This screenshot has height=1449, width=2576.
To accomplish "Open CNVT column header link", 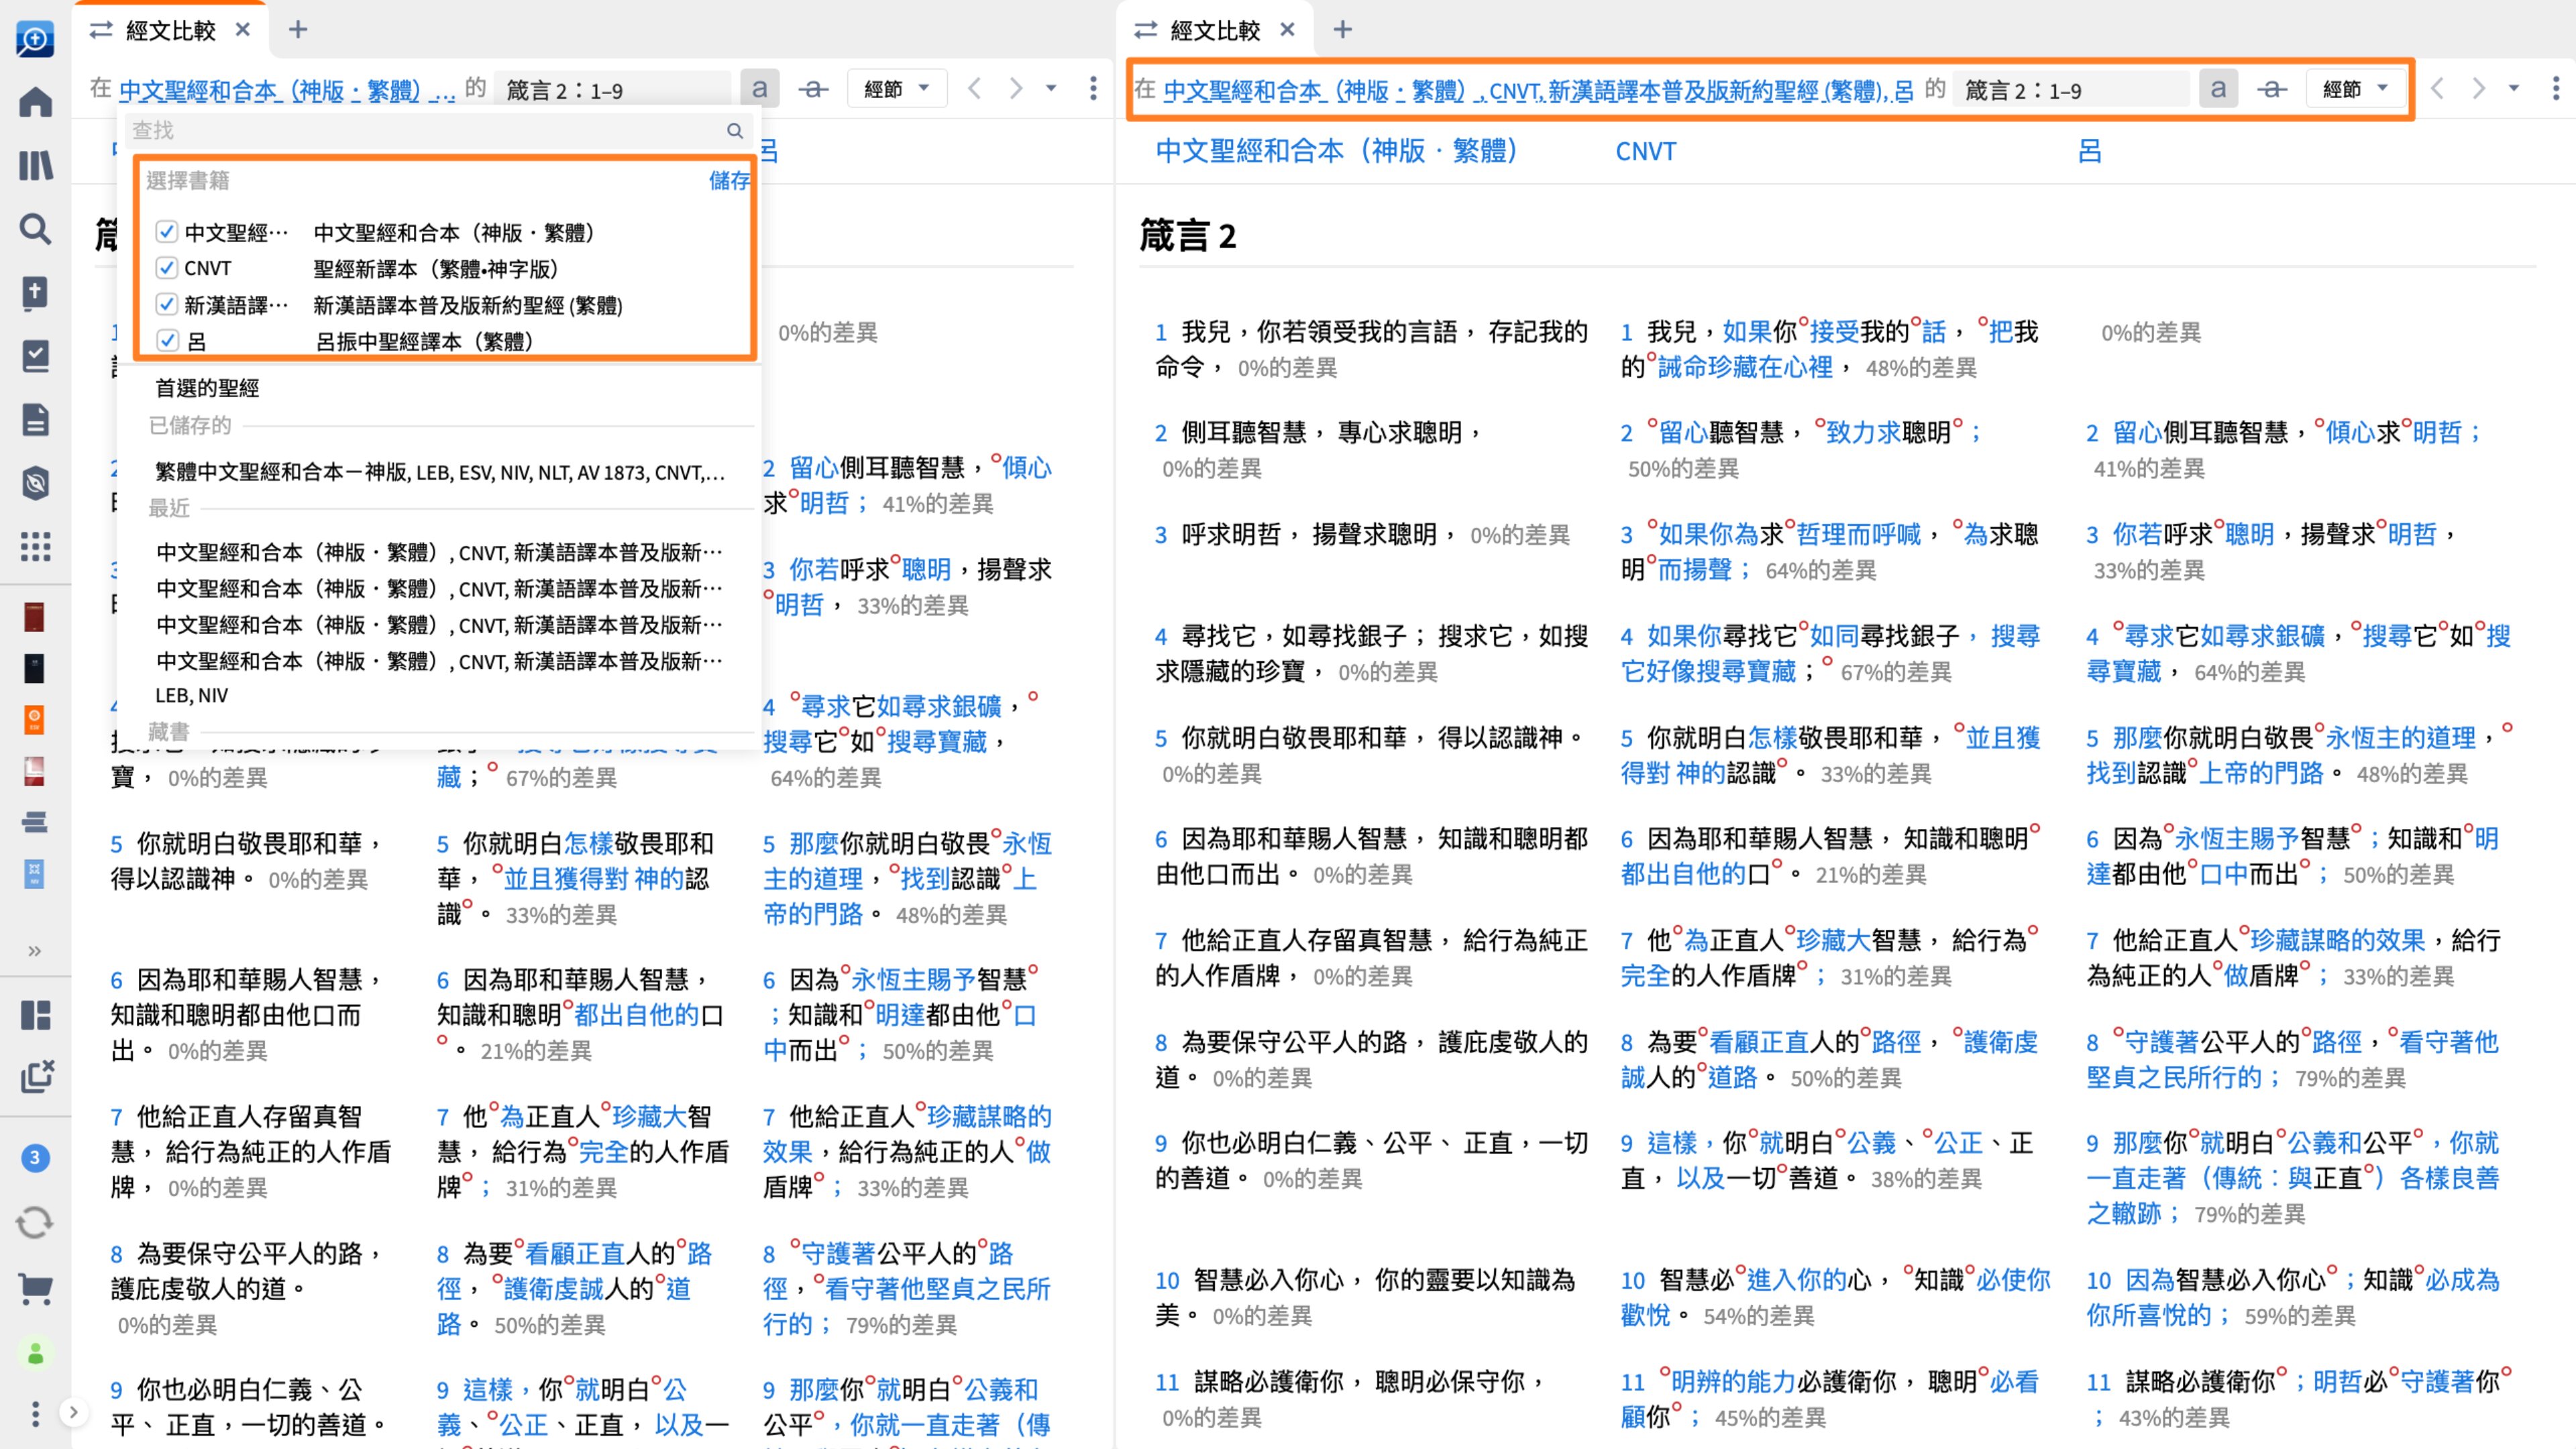I will click(1646, 151).
